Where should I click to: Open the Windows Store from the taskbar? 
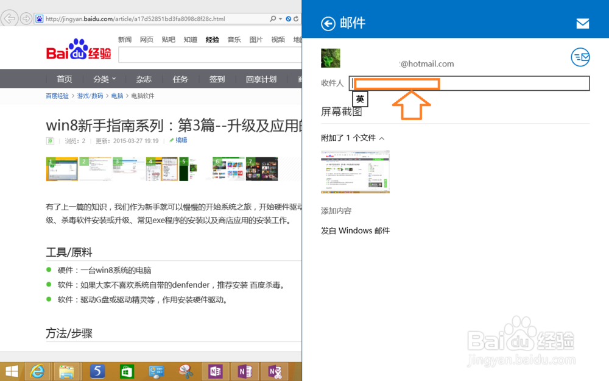127,372
